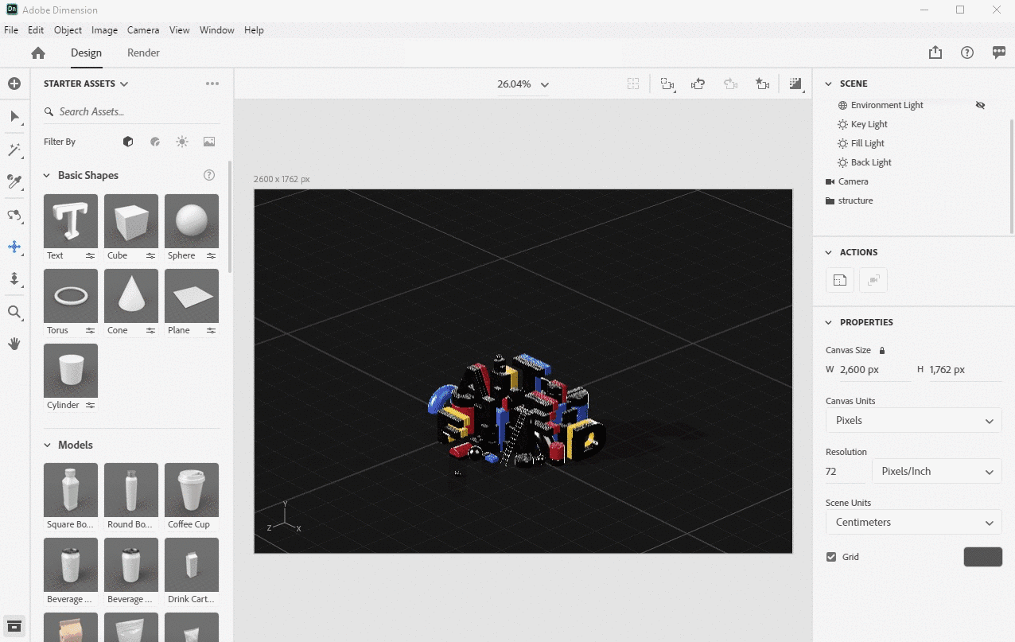
Task: Click the Camera Redo toolbar icon
Action: pos(730,84)
